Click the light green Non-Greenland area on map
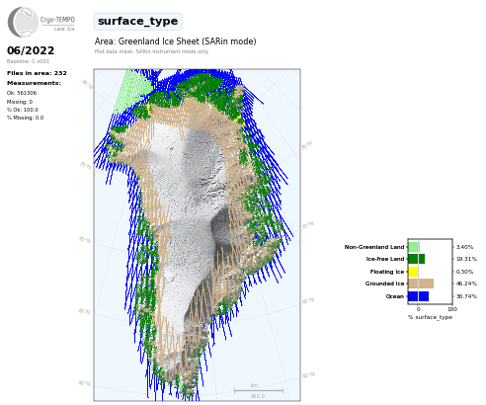 pos(131,91)
